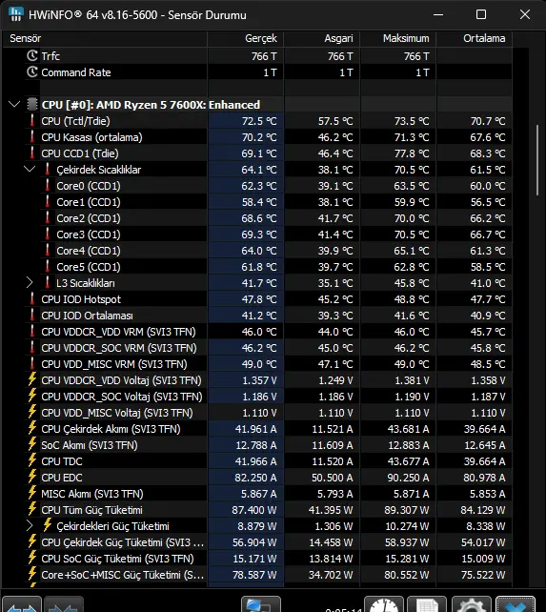Click the thermometer icon of CPU VDD_MISC VRM
Image resolution: width=546 pixels, height=612 pixels.
pos(32,364)
